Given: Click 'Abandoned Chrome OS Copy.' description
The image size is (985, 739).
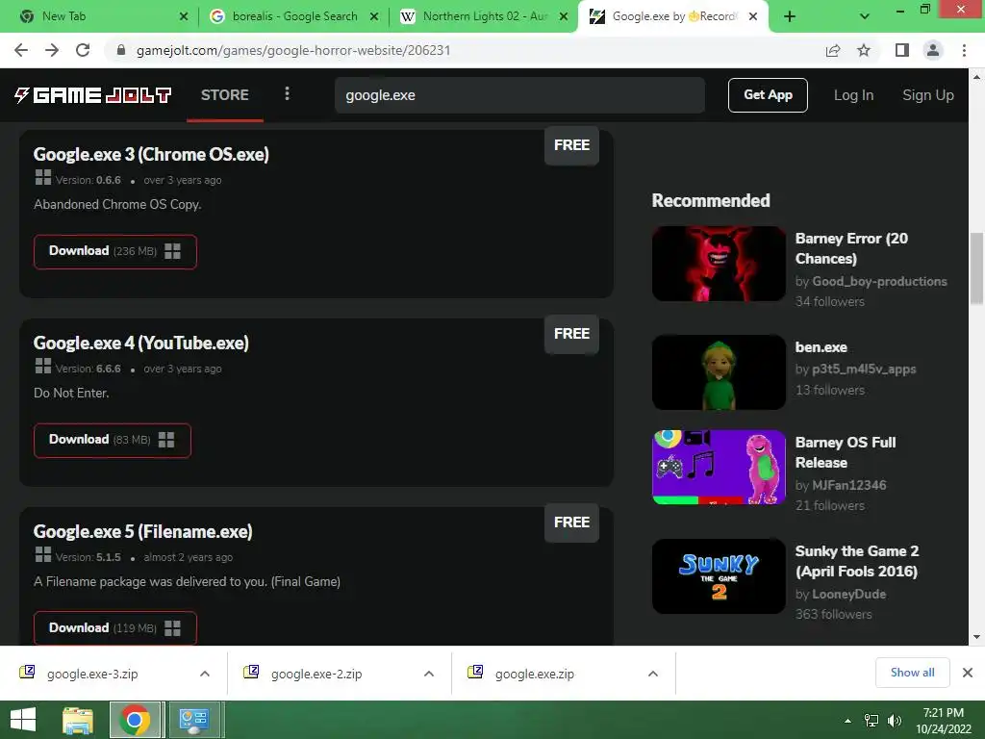Looking at the screenshot, I should coord(117,204).
